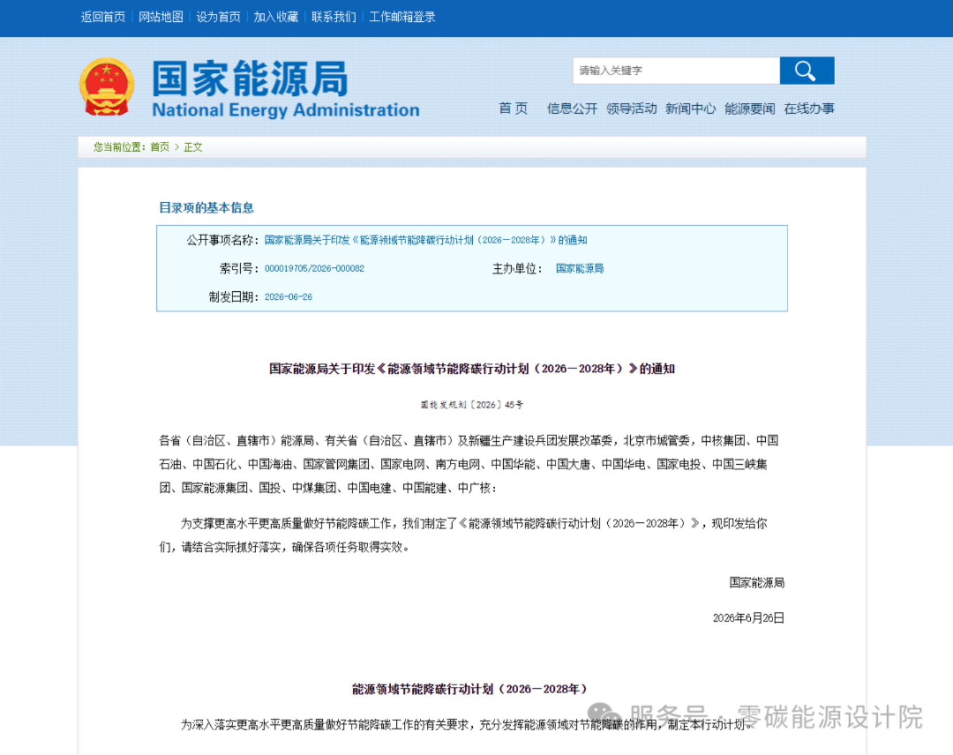Open 联系我们 link

334,17
